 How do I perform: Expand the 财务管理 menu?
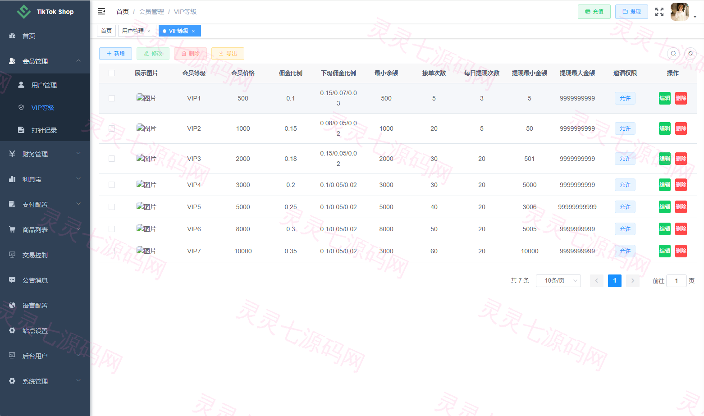[x=45, y=154]
